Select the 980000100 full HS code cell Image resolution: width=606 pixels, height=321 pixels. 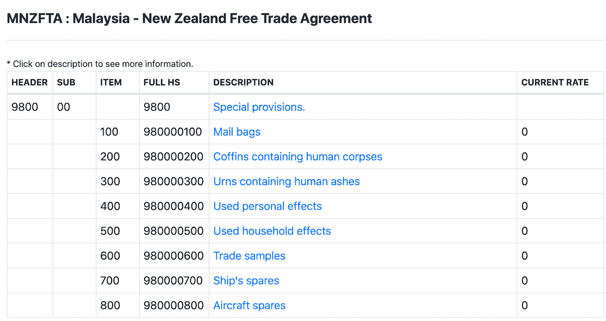173,132
